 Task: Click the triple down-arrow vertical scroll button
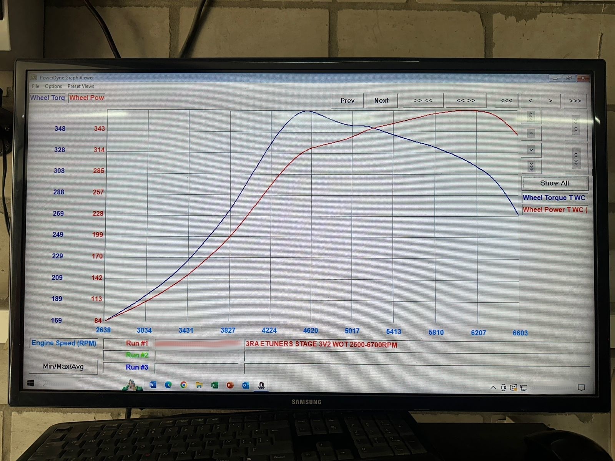coord(531,166)
